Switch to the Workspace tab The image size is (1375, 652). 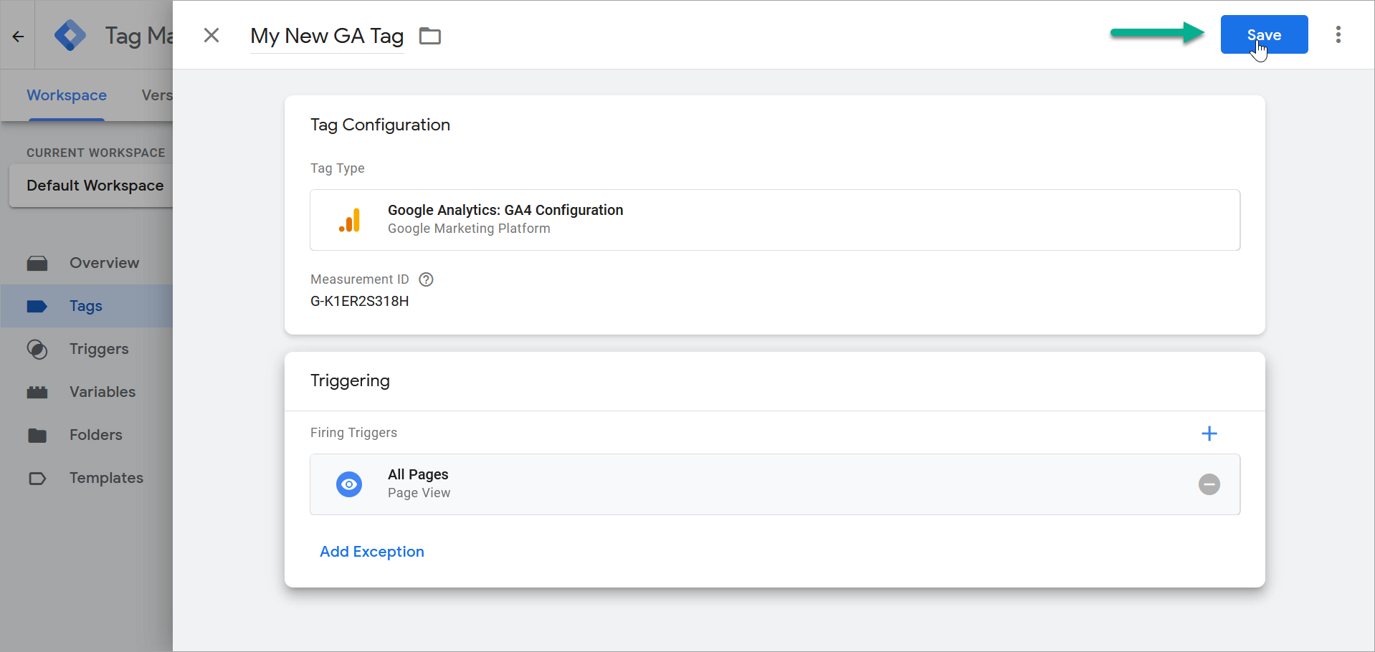coord(67,95)
